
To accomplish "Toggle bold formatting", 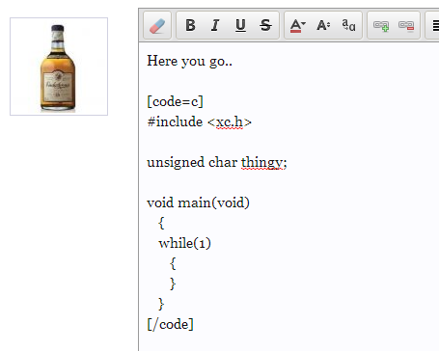I will click(x=190, y=25).
